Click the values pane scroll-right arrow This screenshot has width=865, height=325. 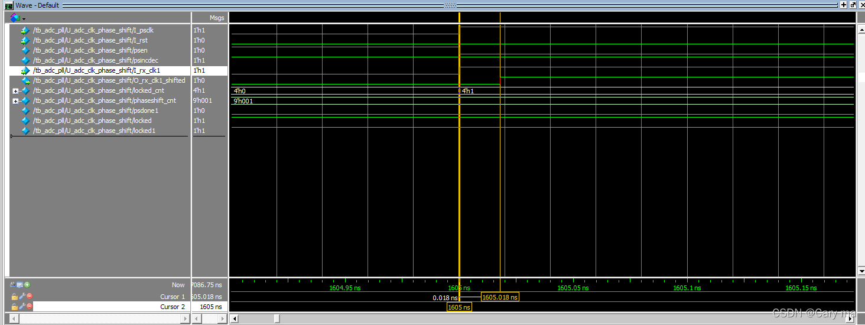(222, 319)
